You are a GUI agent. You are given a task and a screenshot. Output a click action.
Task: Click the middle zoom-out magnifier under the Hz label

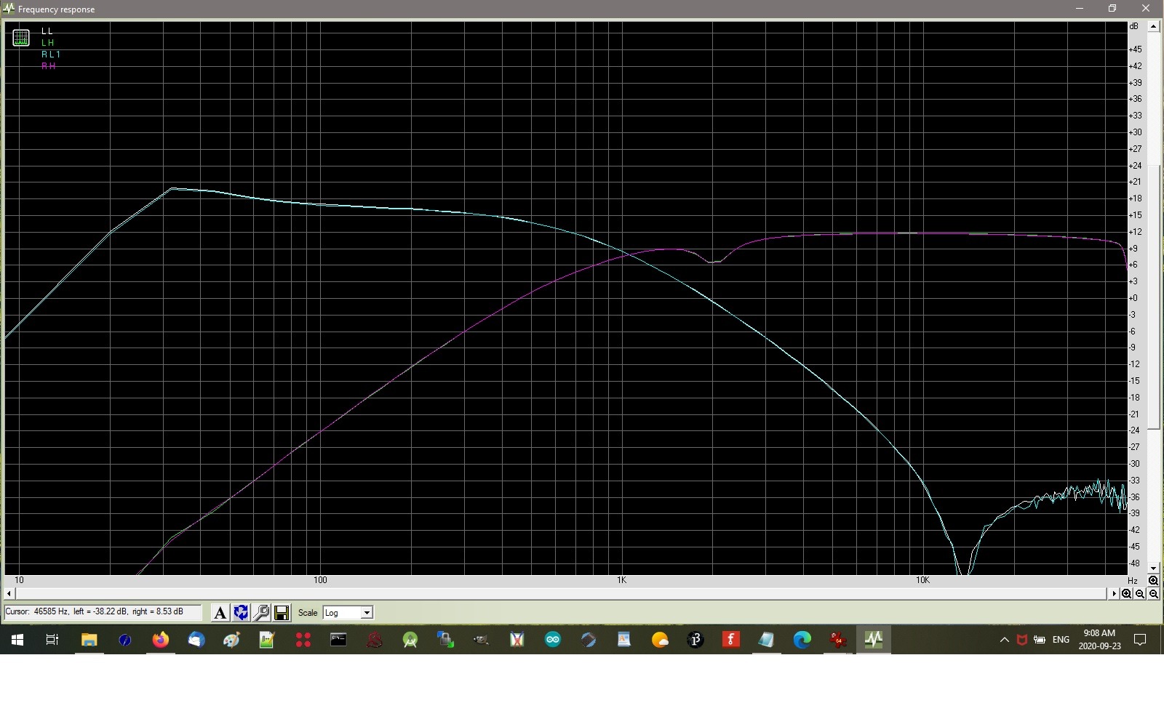point(1140,594)
